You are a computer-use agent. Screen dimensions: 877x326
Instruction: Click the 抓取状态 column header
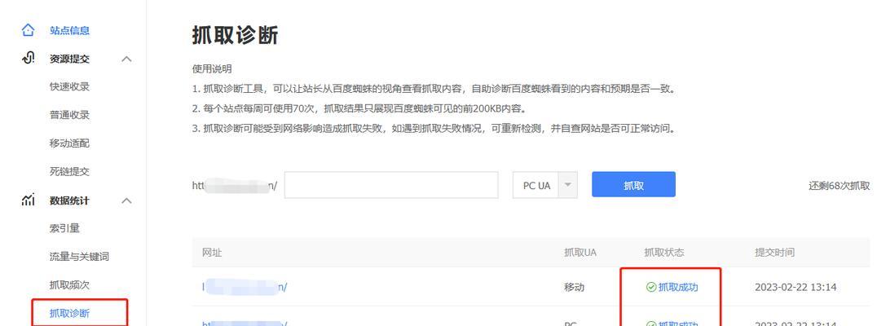pyautogui.click(x=664, y=252)
